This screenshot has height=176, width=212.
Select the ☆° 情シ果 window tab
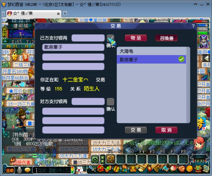coord(34,13)
